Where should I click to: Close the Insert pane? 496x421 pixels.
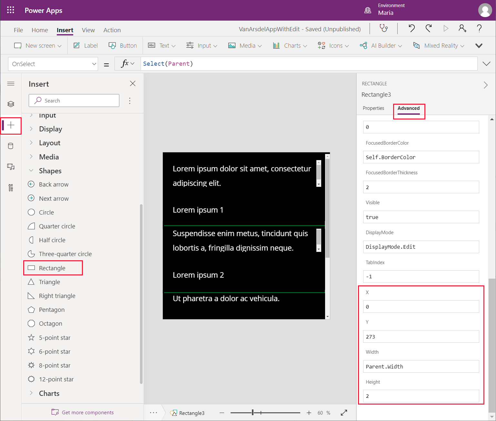133,84
